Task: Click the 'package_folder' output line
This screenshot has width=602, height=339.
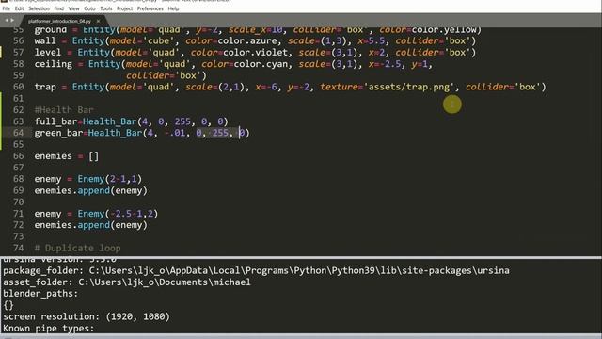Action: click(x=256, y=270)
